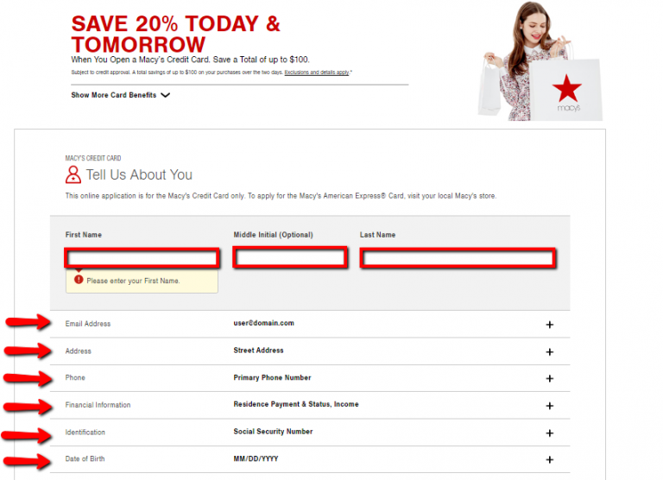Click the person icon beside Tell Us About You

click(73, 174)
